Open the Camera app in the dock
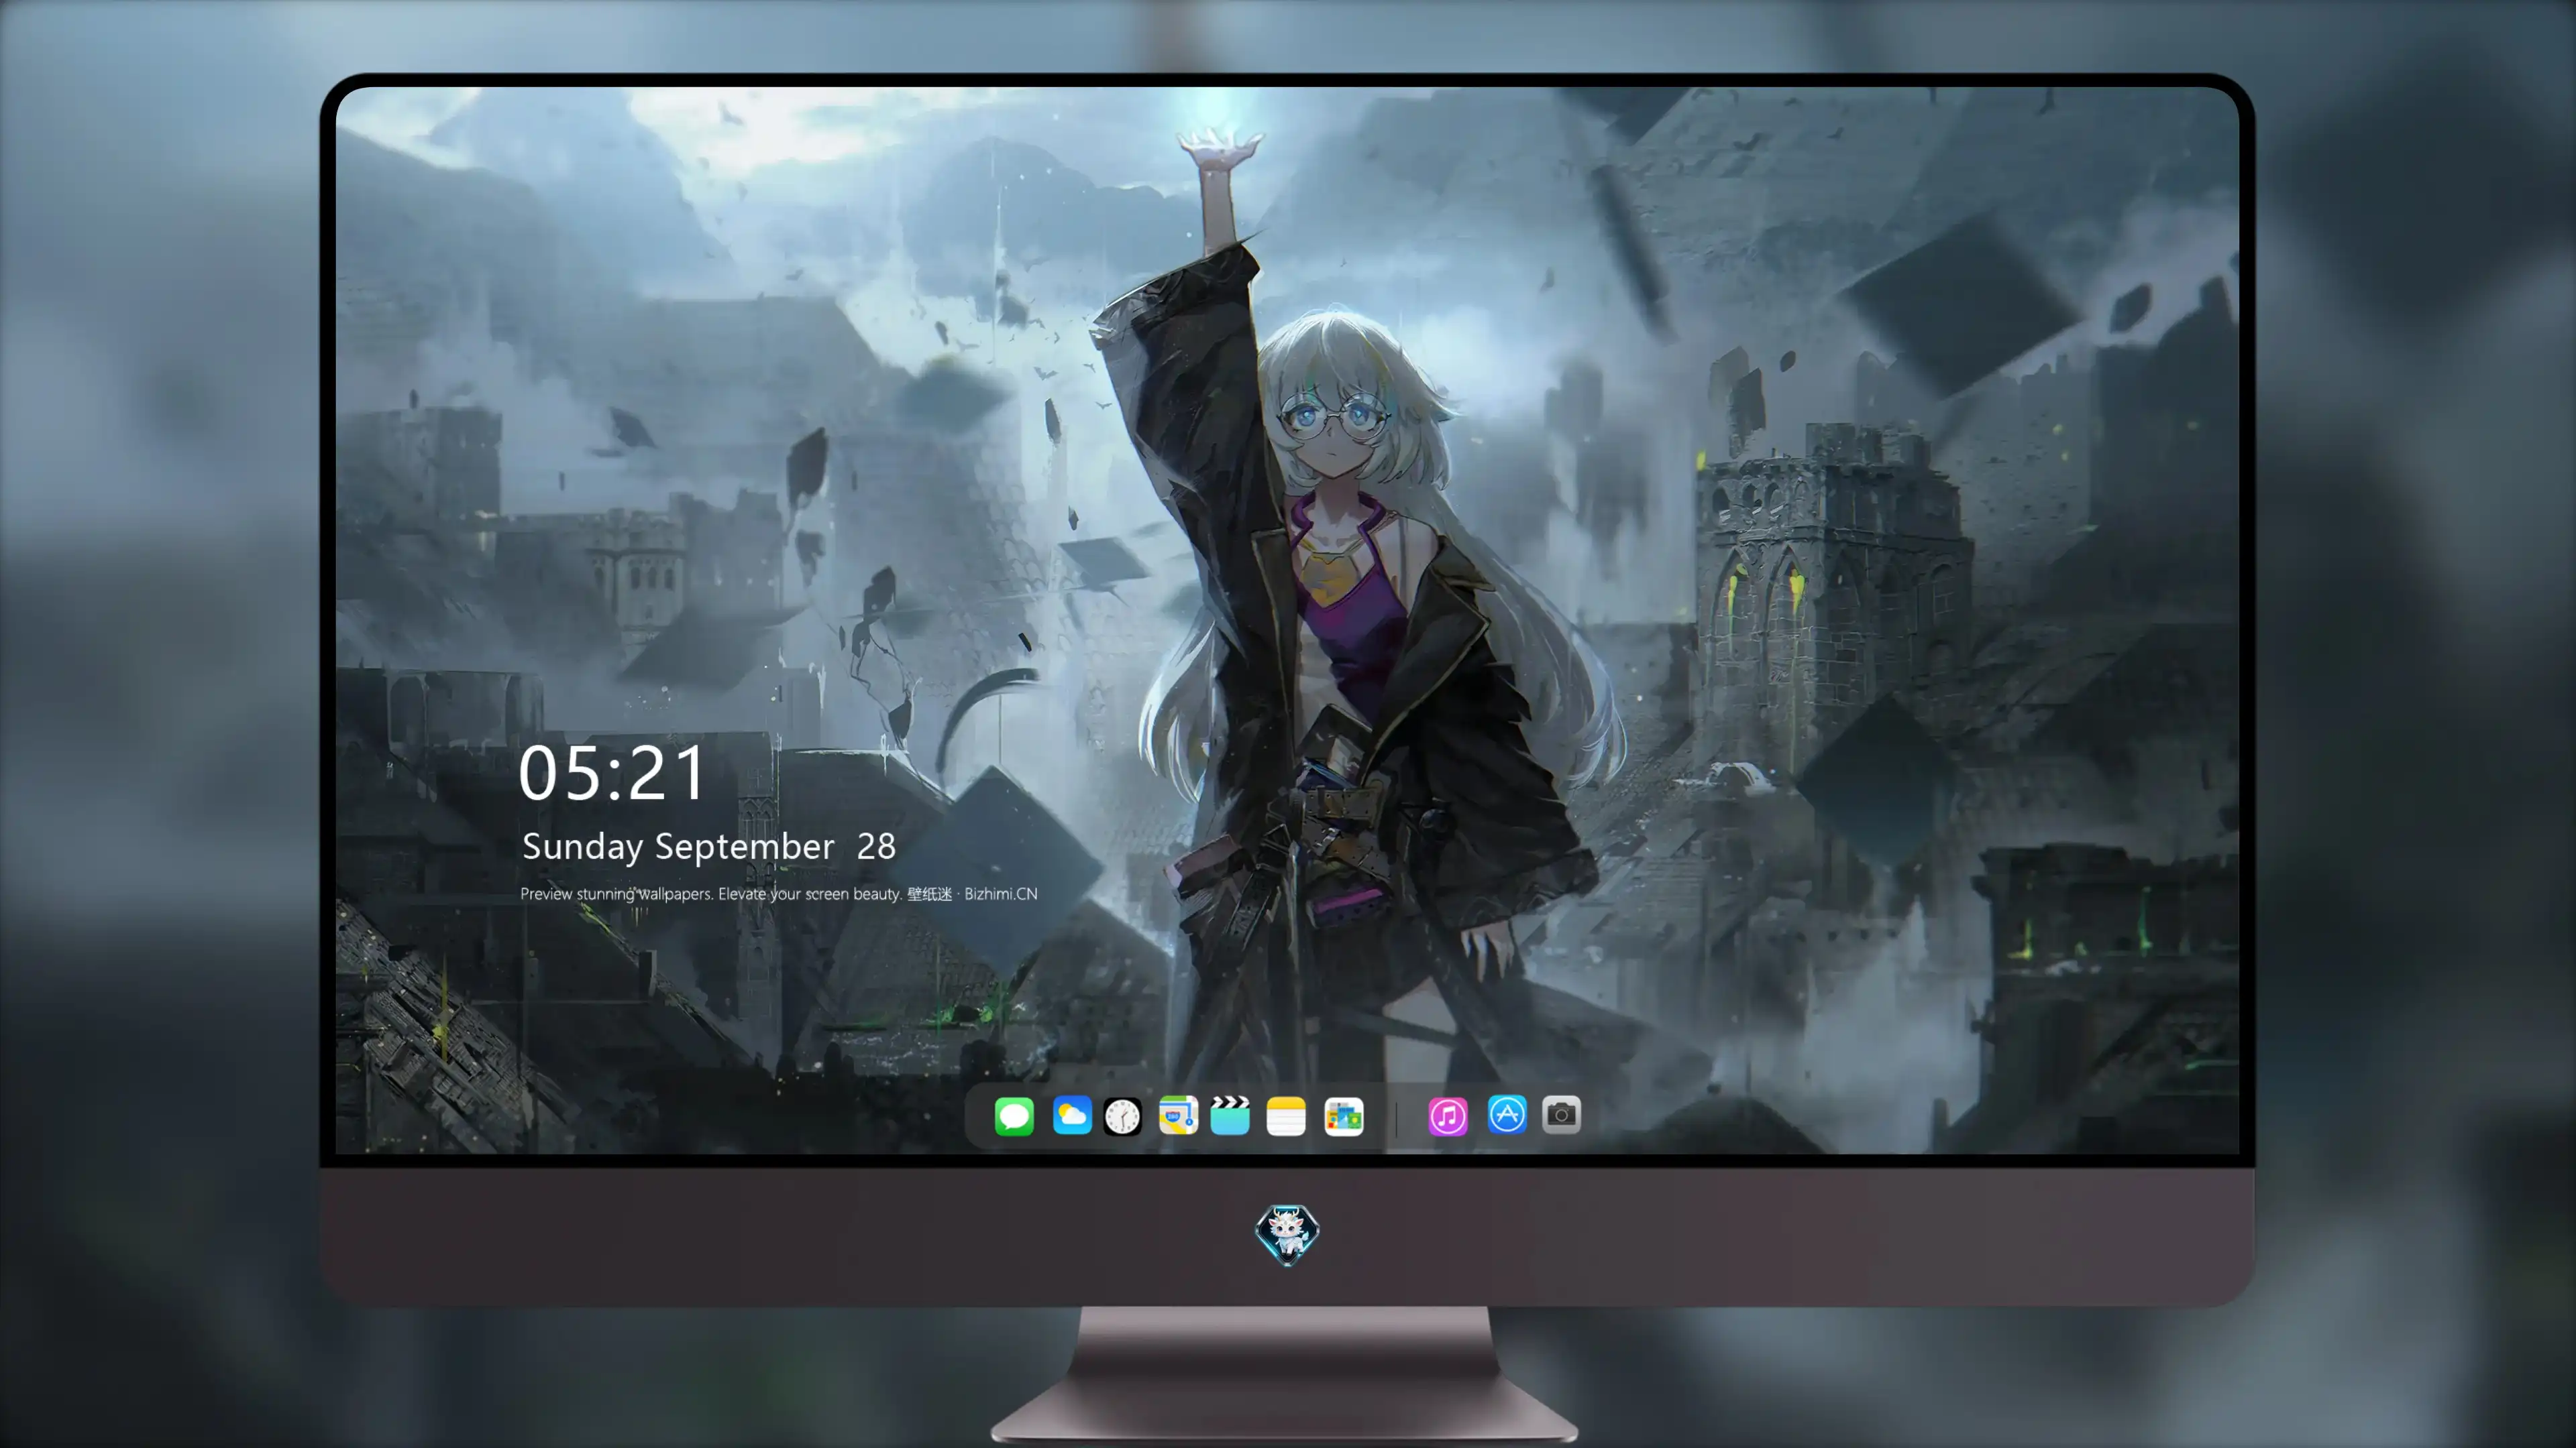The image size is (2576, 1448). (x=1561, y=1115)
